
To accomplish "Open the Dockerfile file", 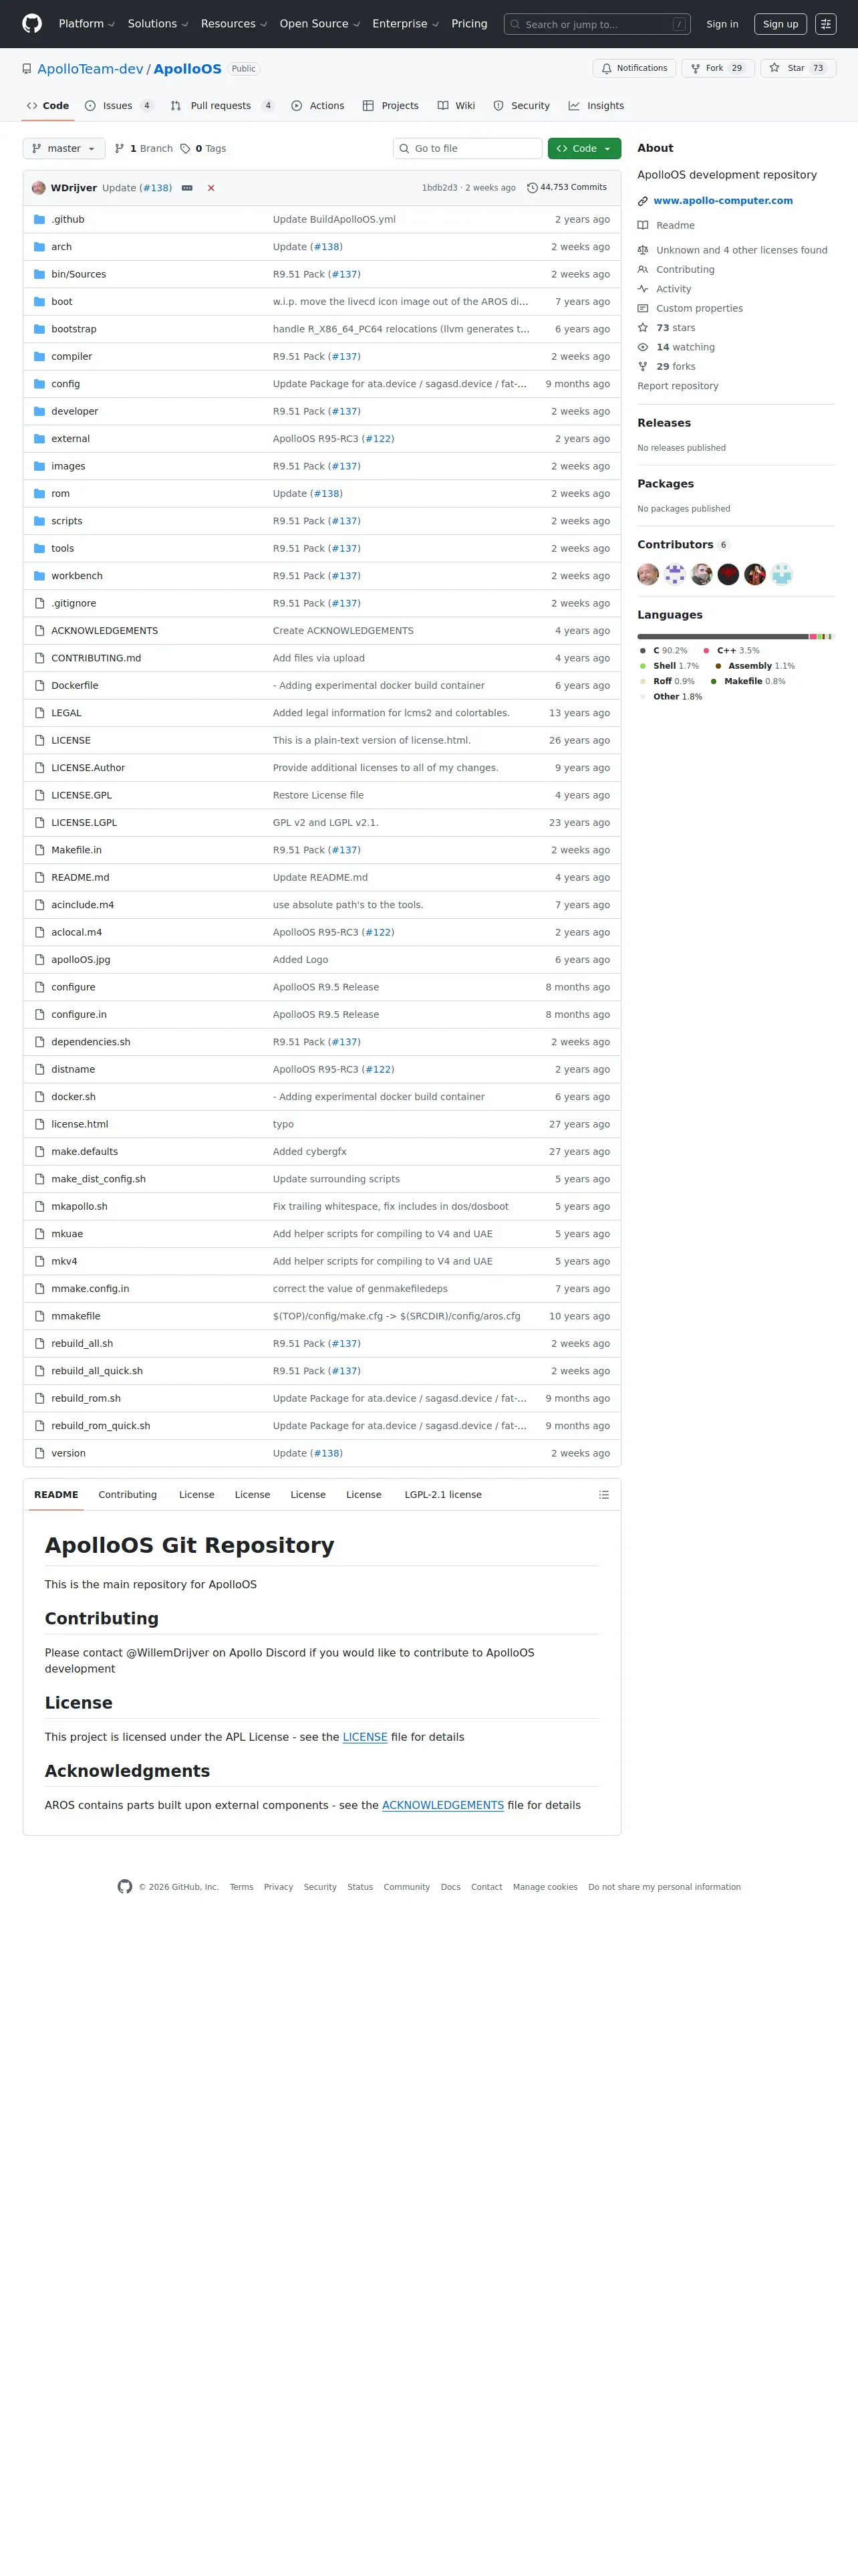I will (75, 686).
